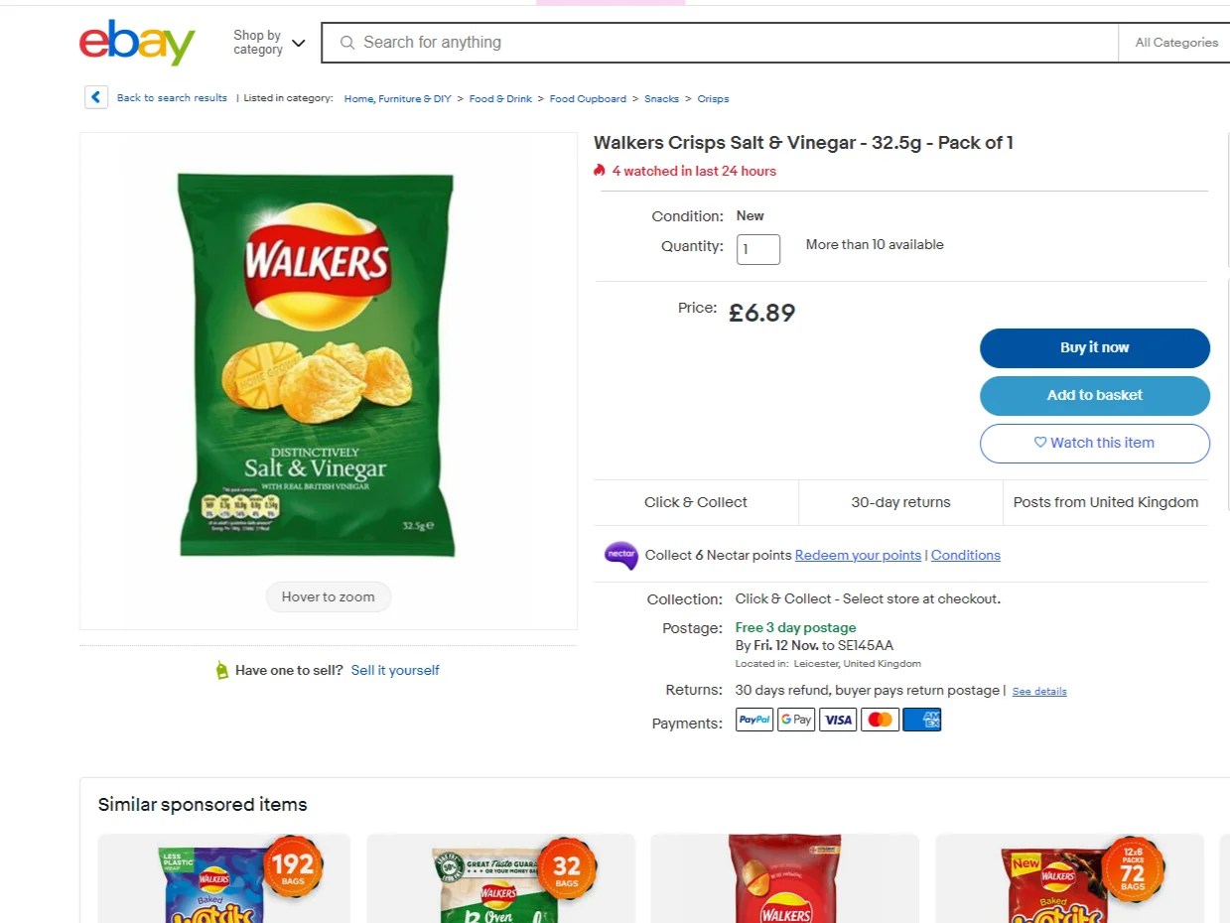Click the Nectar points logo

click(620, 555)
